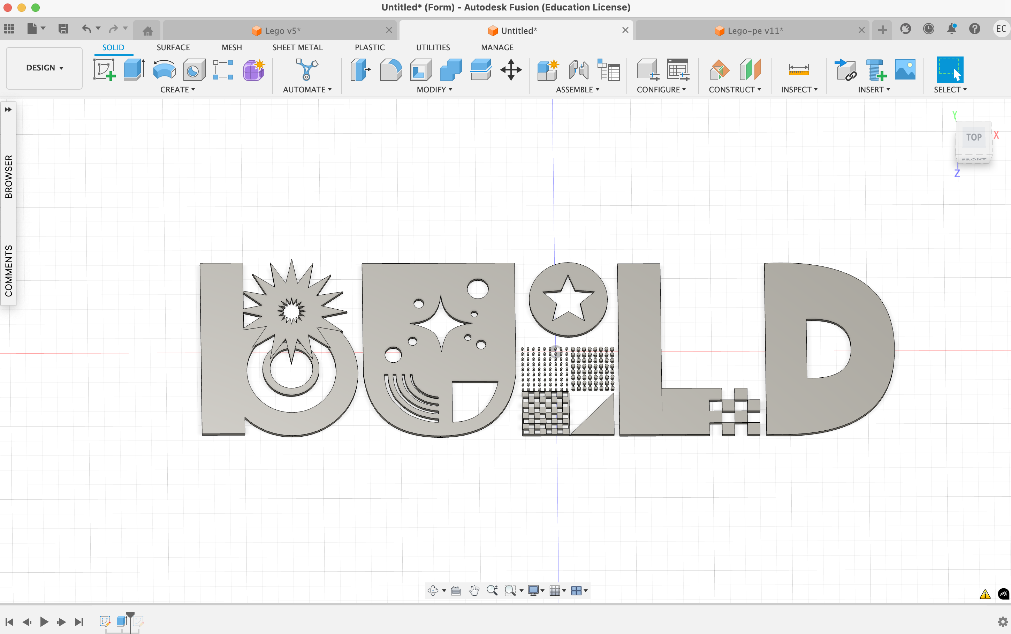This screenshot has width=1011, height=634.
Task: Click the Insert Canvas image icon
Action: point(905,70)
